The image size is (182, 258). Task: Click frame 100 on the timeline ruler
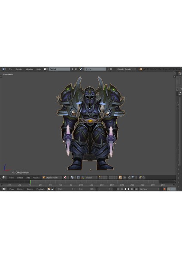coord(81,185)
